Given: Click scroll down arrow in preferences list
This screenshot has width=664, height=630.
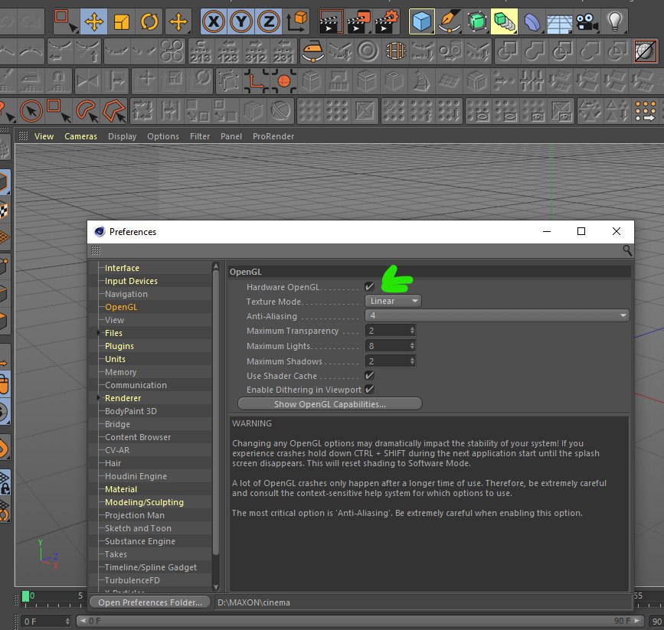Looking at the screenshot, I should point(215,587).
